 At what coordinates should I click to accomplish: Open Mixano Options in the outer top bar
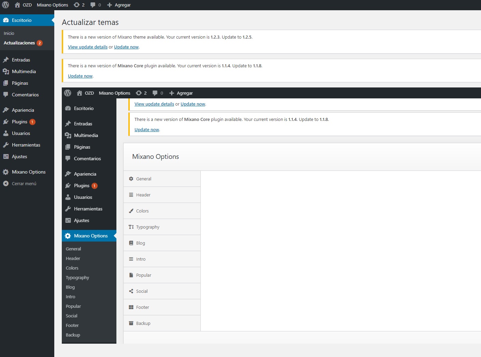click(53, 5)
